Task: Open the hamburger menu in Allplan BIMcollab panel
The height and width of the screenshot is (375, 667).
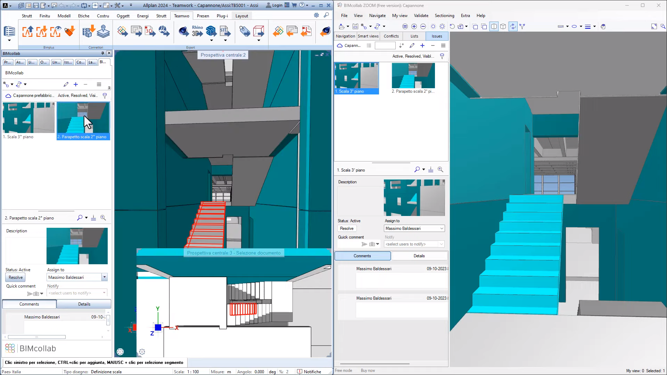Action: 99,84
